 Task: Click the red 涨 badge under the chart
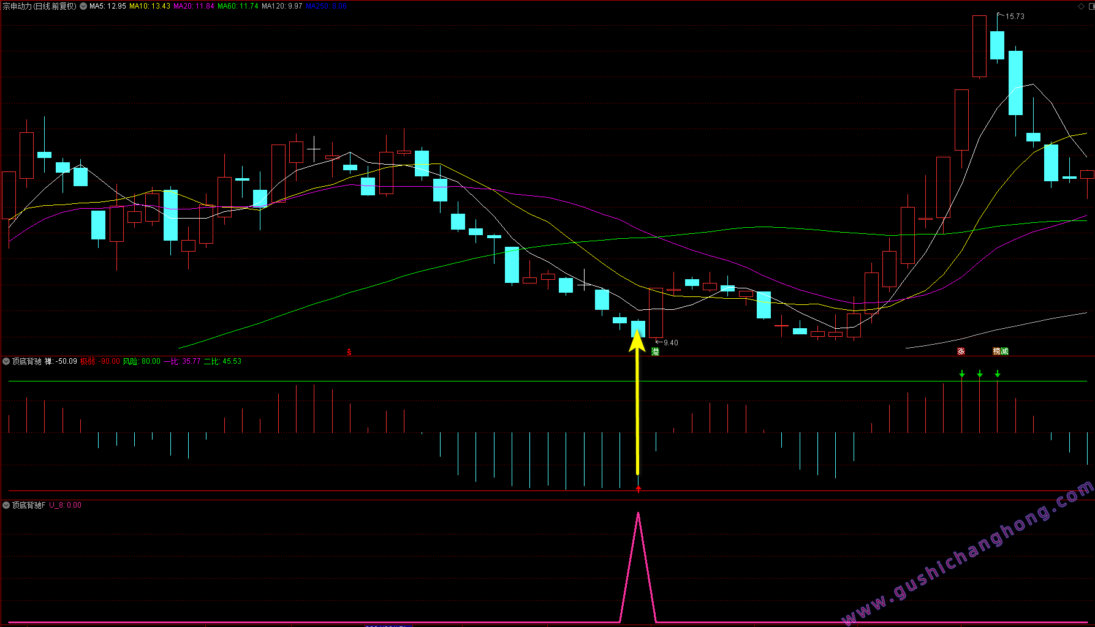[961, 351]
